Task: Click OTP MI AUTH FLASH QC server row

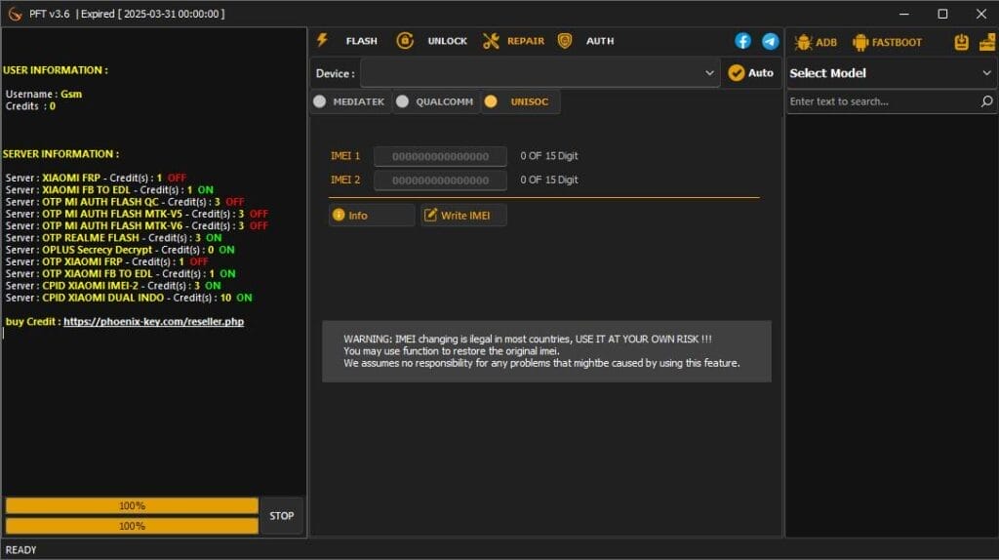Action: [x=125, y=202]
